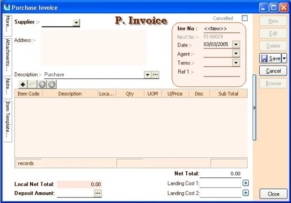Expand the Supplier dropdown
This screenshot has height=203, width=291.
pos(76,22)
